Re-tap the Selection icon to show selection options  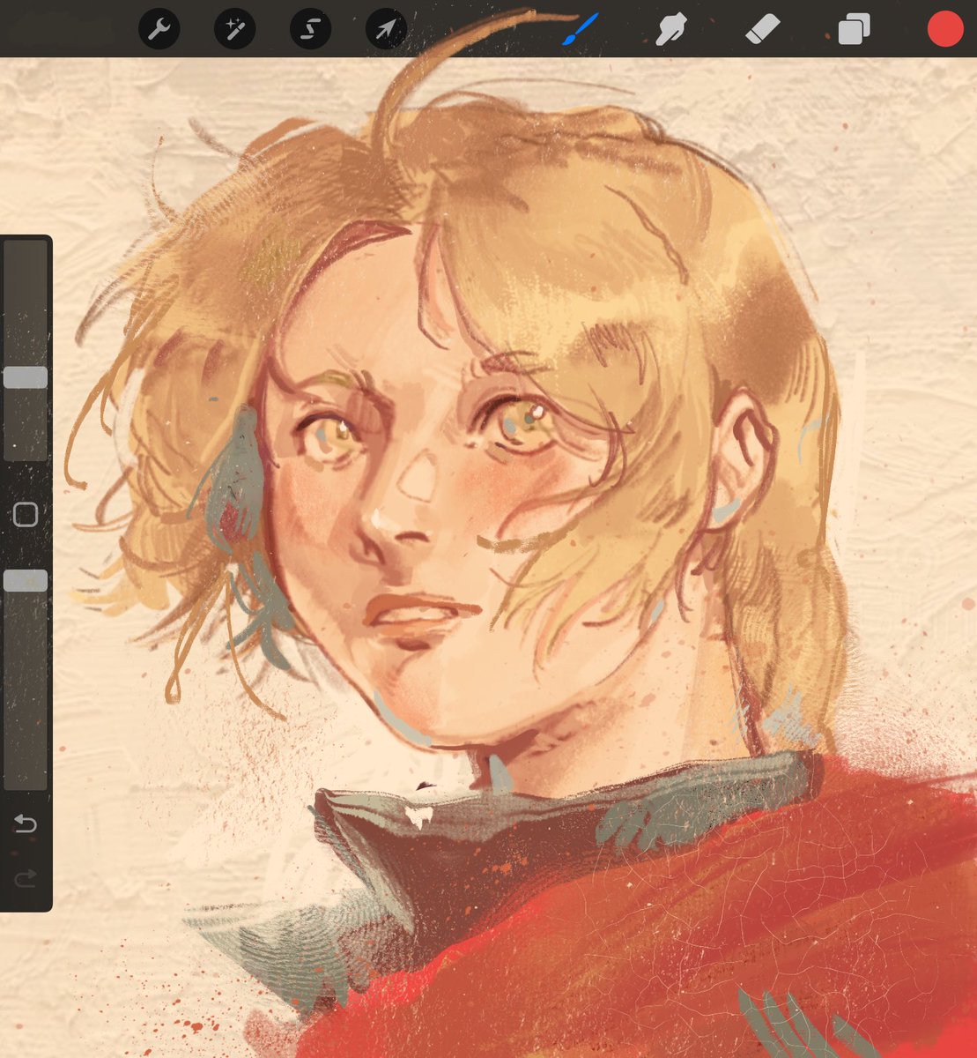tap(310, 28)
